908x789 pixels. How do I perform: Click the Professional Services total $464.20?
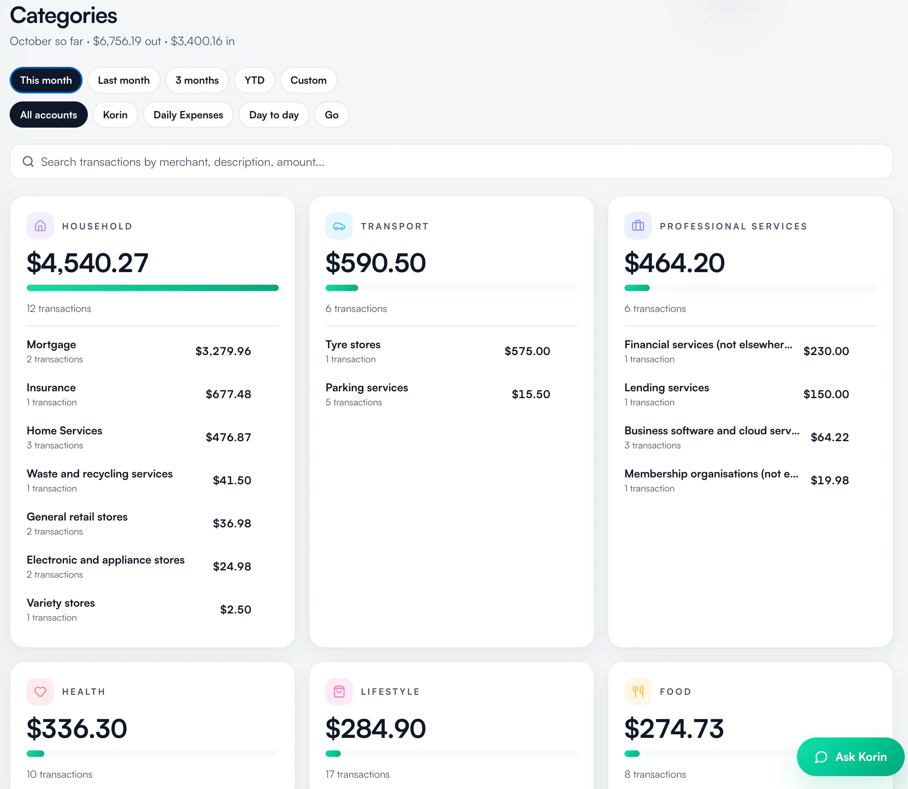click(674, 263)
